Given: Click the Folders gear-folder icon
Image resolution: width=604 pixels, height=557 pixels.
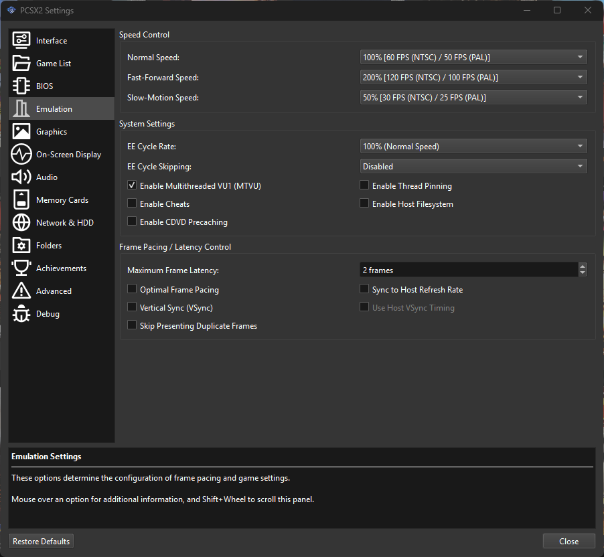Looking at the screenshot, I should [21, 245].
